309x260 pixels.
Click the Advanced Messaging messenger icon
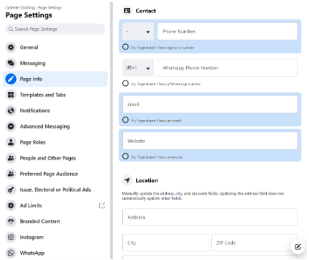[x=11, y=127]
